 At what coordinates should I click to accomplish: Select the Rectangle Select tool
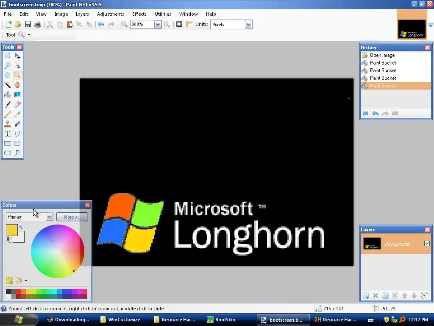(x=8, y=56)
